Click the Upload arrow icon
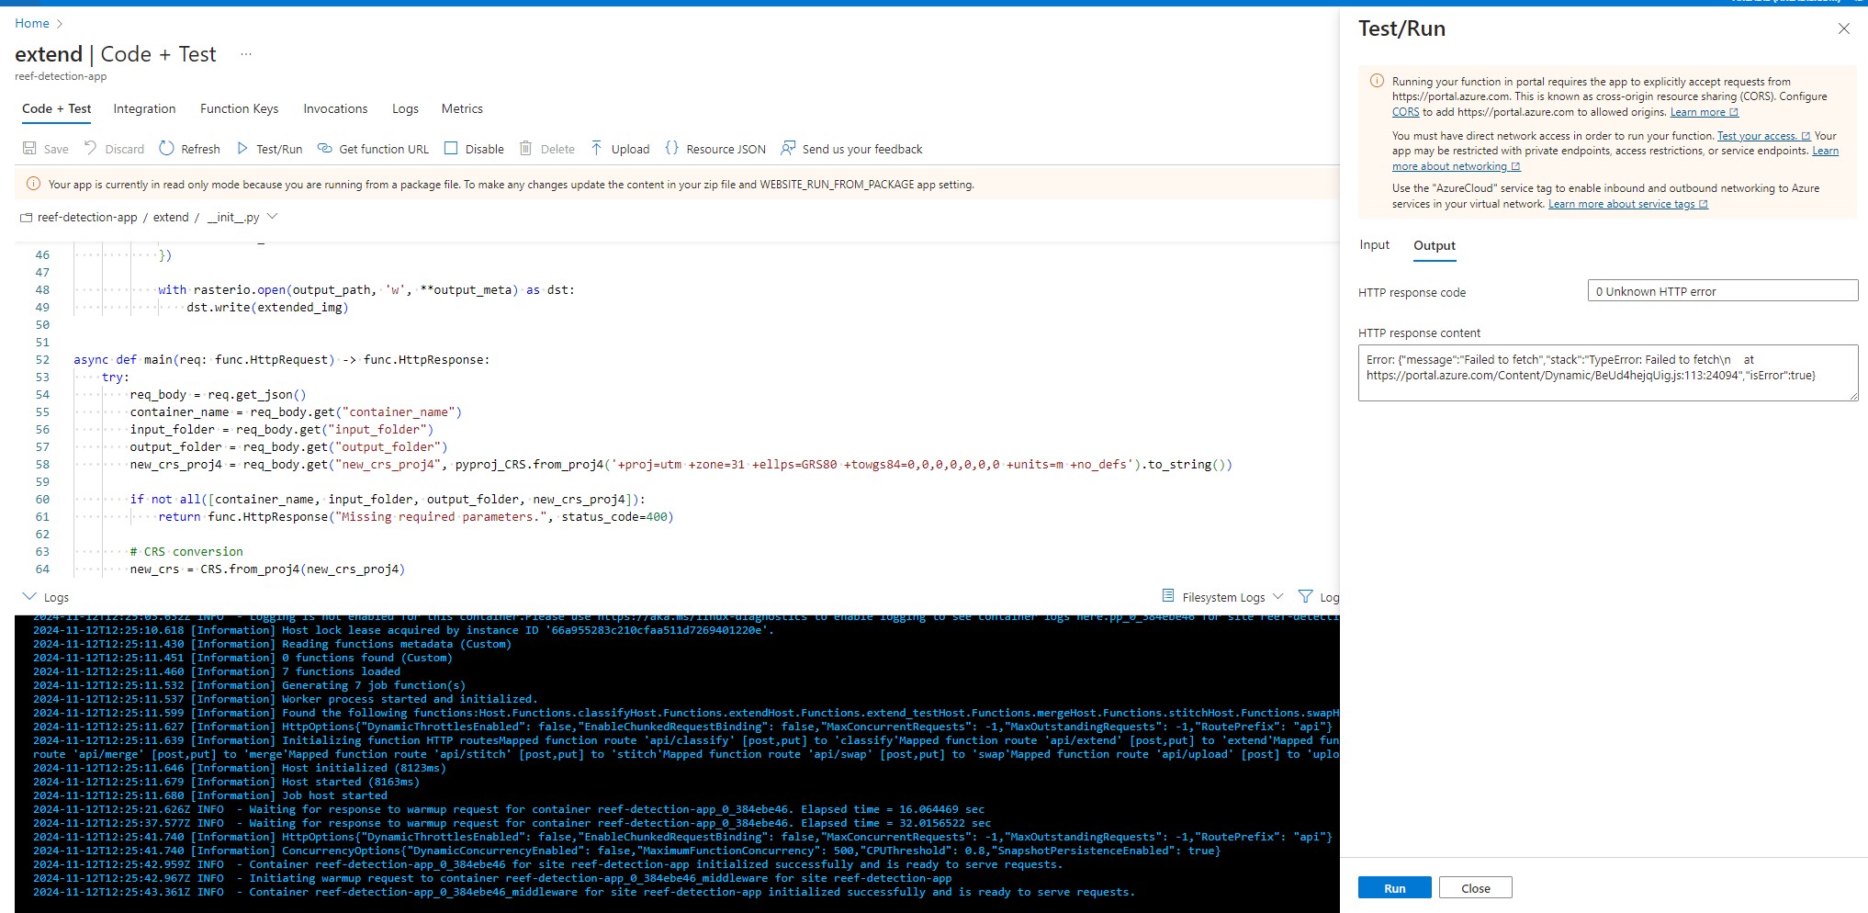This screenshot has width=1868, height=913. [x=596, y=148]
